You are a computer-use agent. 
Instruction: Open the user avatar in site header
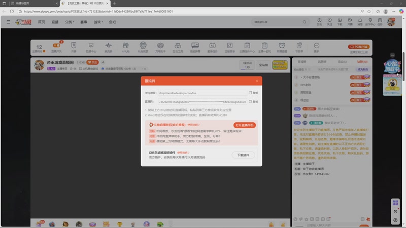click(x=391, y=22)
